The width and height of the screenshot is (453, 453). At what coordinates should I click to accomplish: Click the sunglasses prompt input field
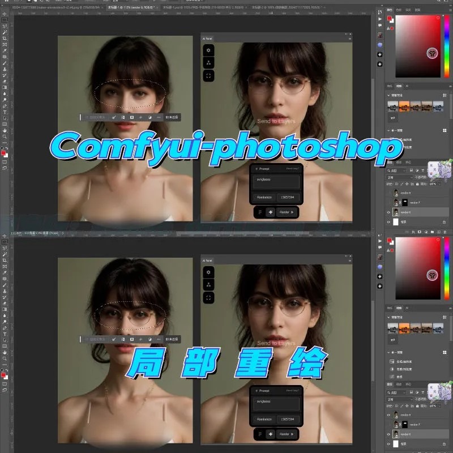276,181
